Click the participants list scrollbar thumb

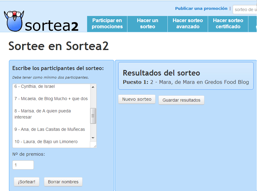click(93, 116)
